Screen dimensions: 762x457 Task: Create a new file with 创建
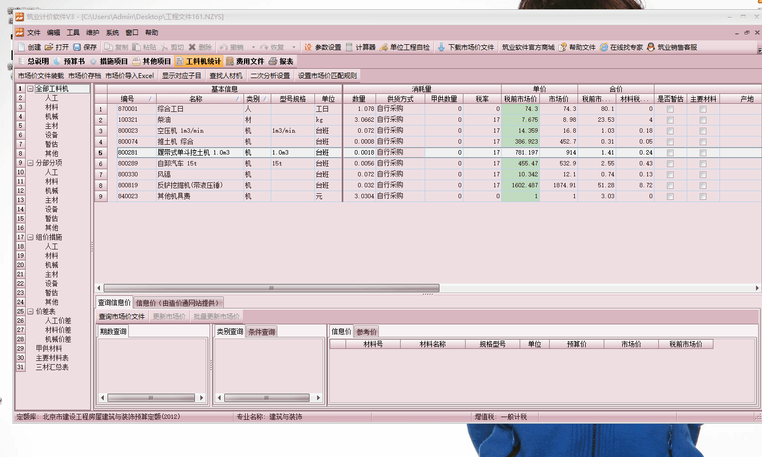pyautogui.click(x=21, y=48)
